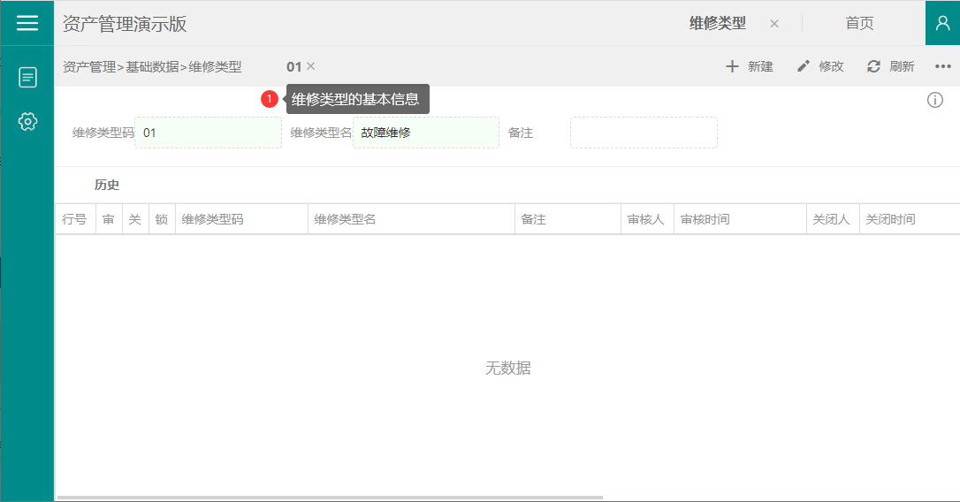Open the document list sidebar icon
Image resolution: width=960 pixels, height=502 pixels.
pyautogui.click(x=27, y=77)
